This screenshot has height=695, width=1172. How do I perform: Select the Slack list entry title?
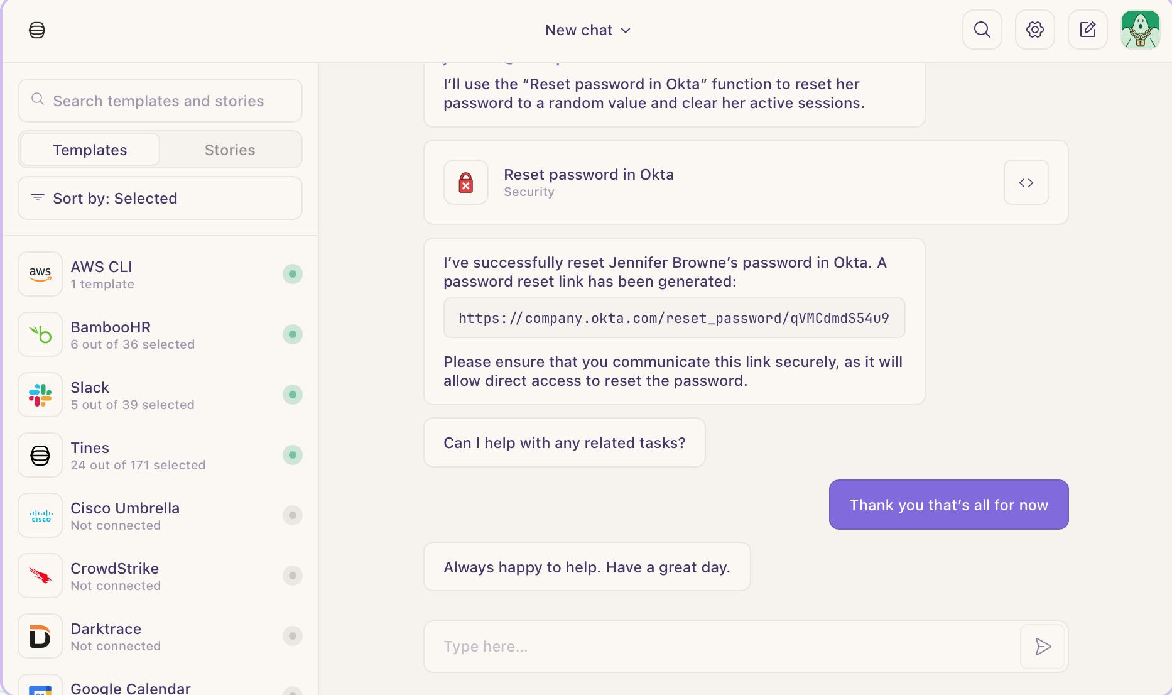[x=90, y=388]
